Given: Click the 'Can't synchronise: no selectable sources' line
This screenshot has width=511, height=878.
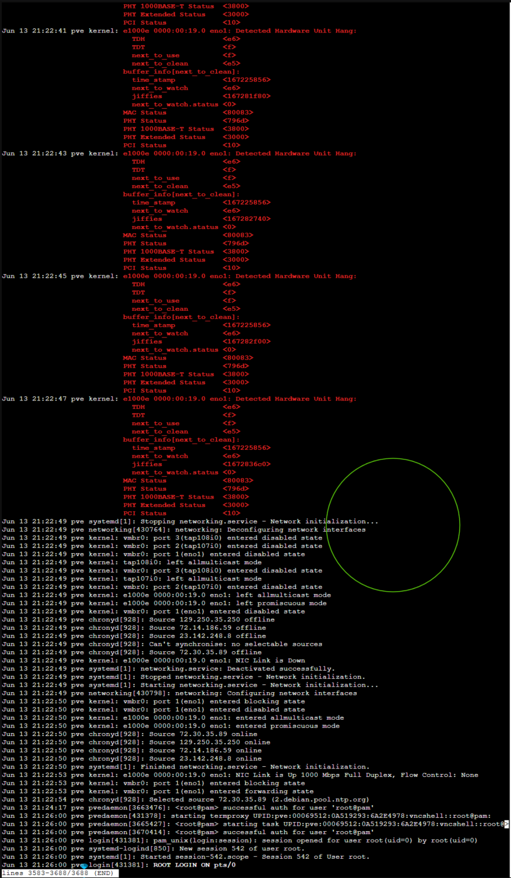Looking at the screenshot, I should click(162, 644).
